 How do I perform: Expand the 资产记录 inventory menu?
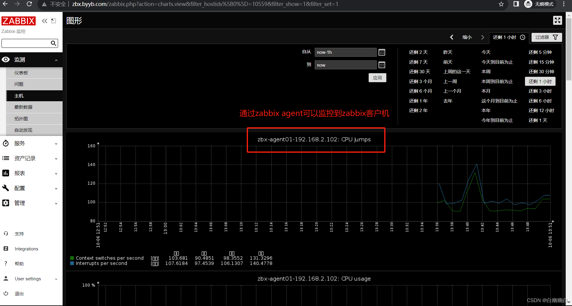tap(31, 158)
